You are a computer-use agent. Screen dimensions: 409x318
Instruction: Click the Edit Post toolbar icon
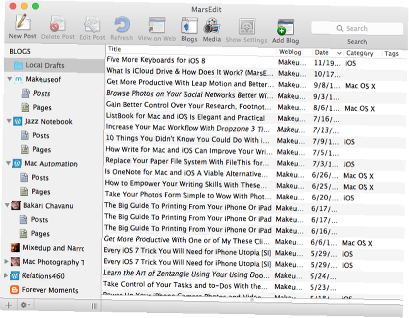[92, 25]
